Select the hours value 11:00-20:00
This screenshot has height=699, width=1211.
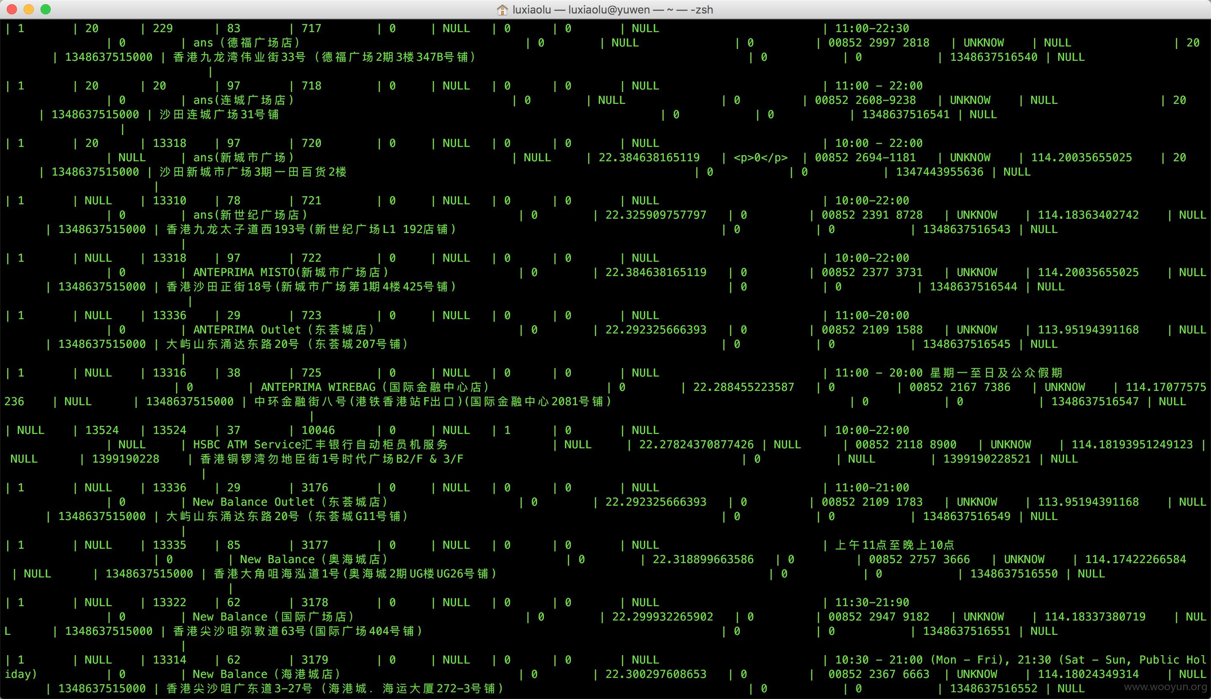tap(872, 316)
